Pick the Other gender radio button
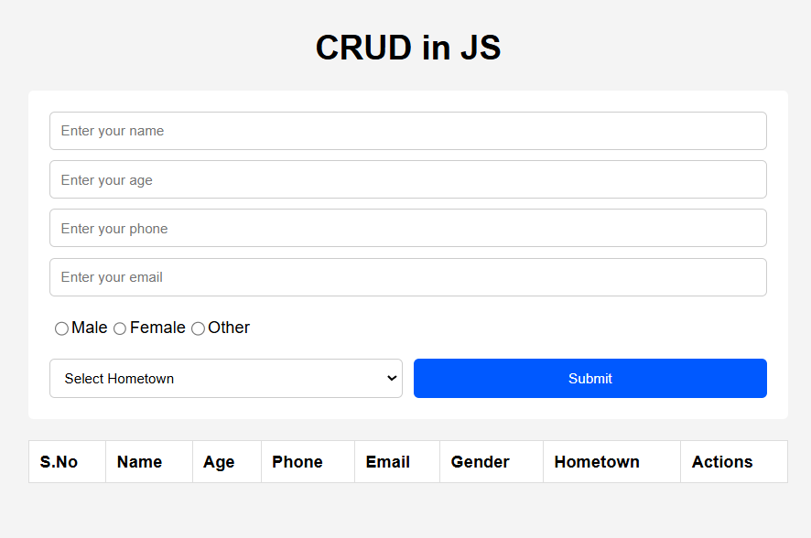 click(x=198, y=328)
